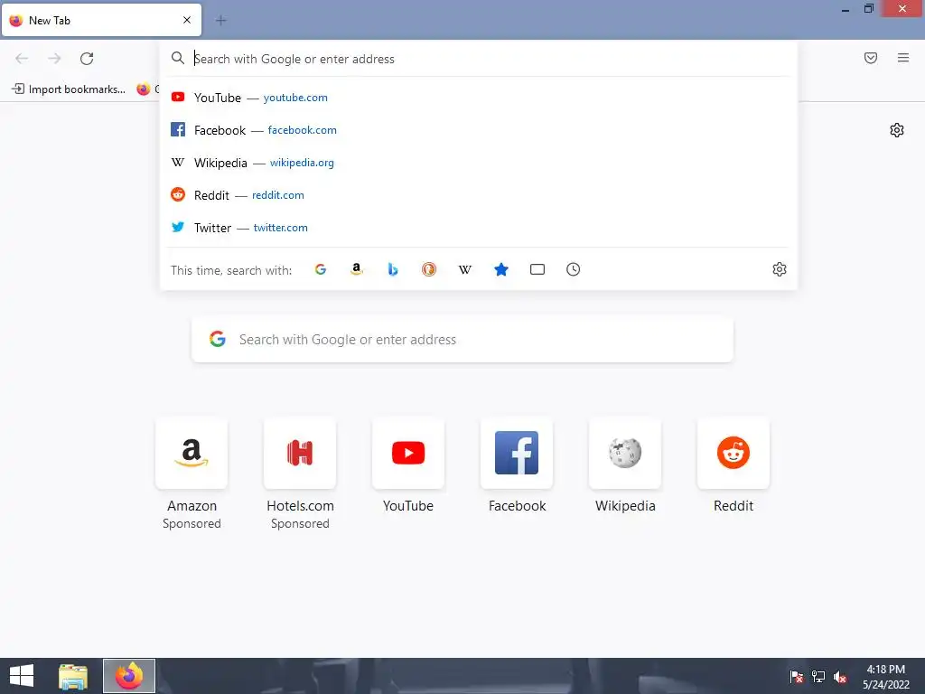Screen dimensions: 925x694
Task: Focus the page's Google search box
Action: click(x=462, y=340)
